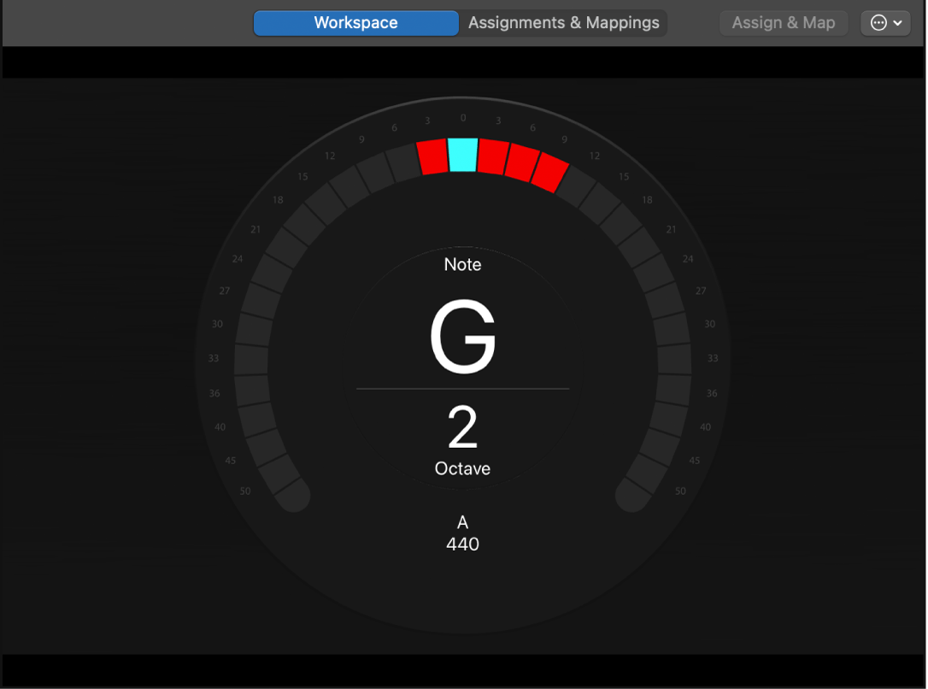Click the 0 cent marker at top of the dial
This screenshot has width=928, height=689.
point(462,117)
